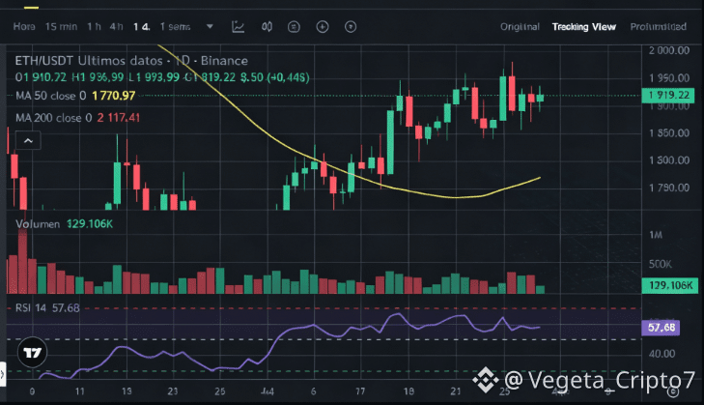
Task: Click the date axis label 23
Action: pyautogui.click(x=173, y=391)
